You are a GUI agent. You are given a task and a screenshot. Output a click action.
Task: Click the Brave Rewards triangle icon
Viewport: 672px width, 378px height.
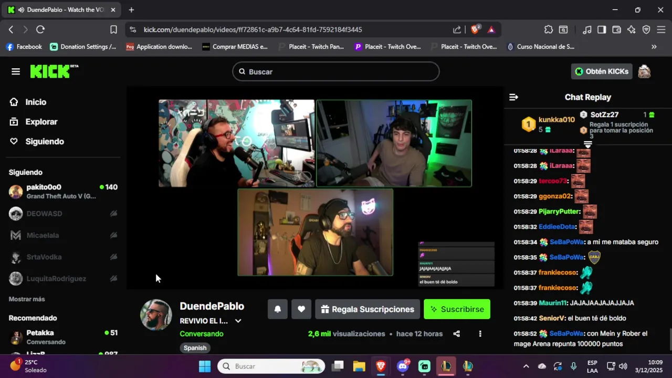click(x=491, y=29)
